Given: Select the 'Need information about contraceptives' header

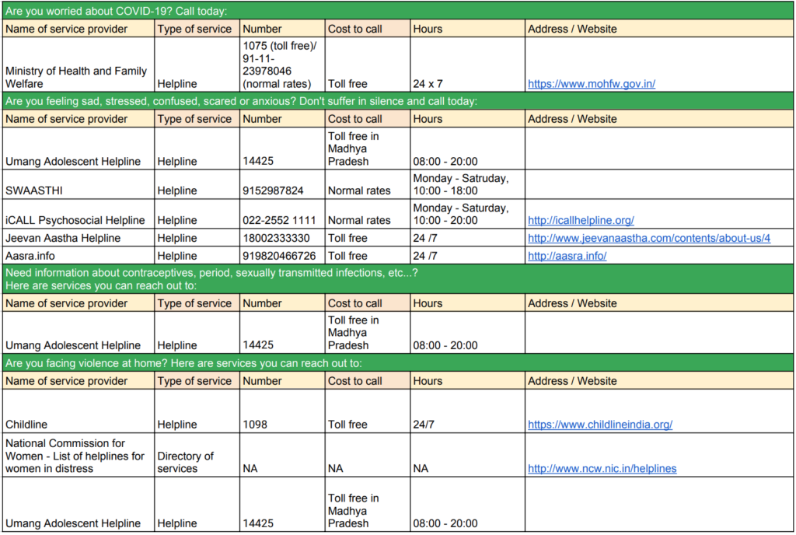Looking at the screenshot, I should point(398,279).
